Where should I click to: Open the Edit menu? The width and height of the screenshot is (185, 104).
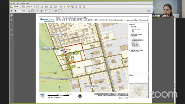tap(14, 3)
